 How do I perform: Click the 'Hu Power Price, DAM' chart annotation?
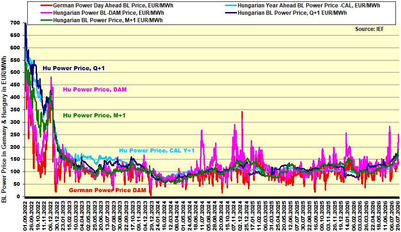point(95,90)
